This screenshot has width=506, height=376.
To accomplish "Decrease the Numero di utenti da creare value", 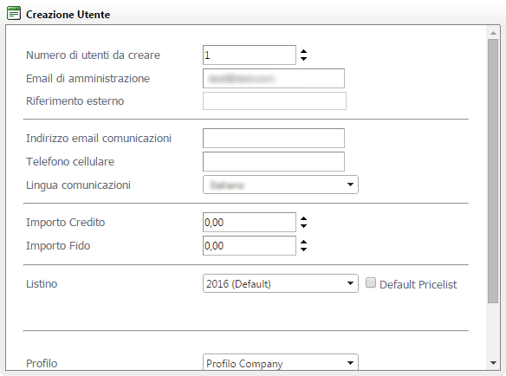I will 303,58.
